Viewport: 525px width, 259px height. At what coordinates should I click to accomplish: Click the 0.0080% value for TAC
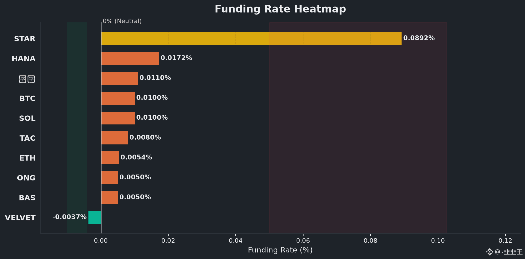(x=145, y=137)
